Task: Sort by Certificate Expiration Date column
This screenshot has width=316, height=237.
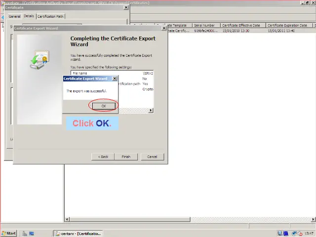Action: click(x=289, y=25)
